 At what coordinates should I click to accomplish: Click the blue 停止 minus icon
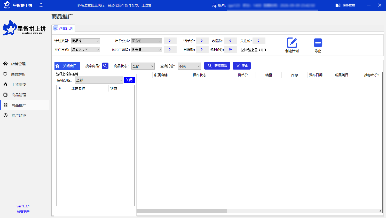point(318,43)
